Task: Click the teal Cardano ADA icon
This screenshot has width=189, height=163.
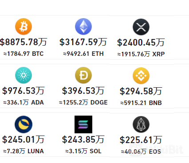Action: (24, 75)
